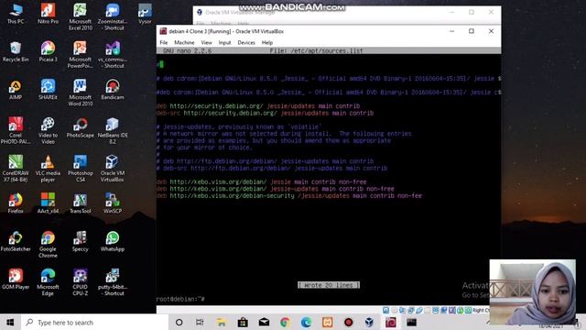Image resolution: width=586 pixels, height=330 pixels.
Task: Select the Nitro Pro desktop shortcut
Action: pos(48,14)
